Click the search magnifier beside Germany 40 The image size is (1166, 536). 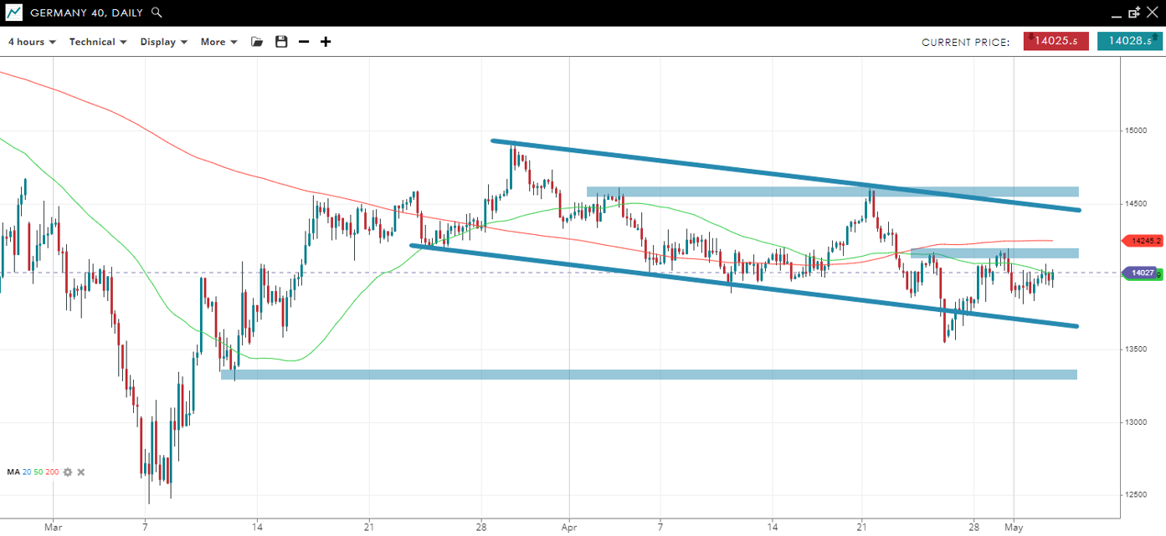click(157, 13)
